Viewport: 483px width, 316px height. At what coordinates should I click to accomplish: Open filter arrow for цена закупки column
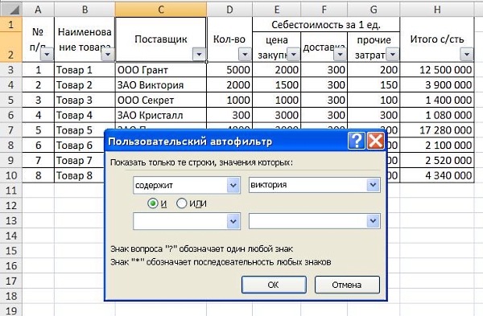(294, 55)
